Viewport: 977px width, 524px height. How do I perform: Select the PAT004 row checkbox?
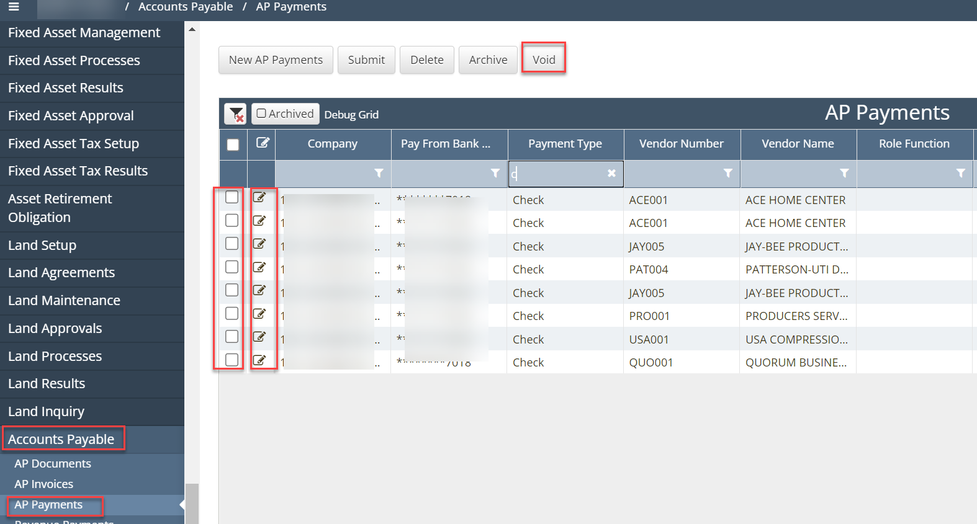coord(232,267)
